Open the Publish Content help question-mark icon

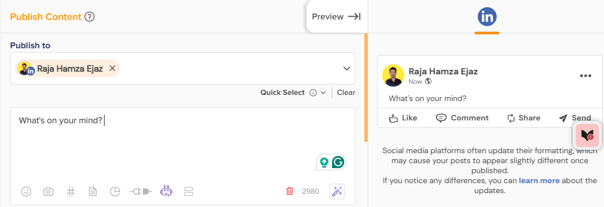tap(90, 17)
